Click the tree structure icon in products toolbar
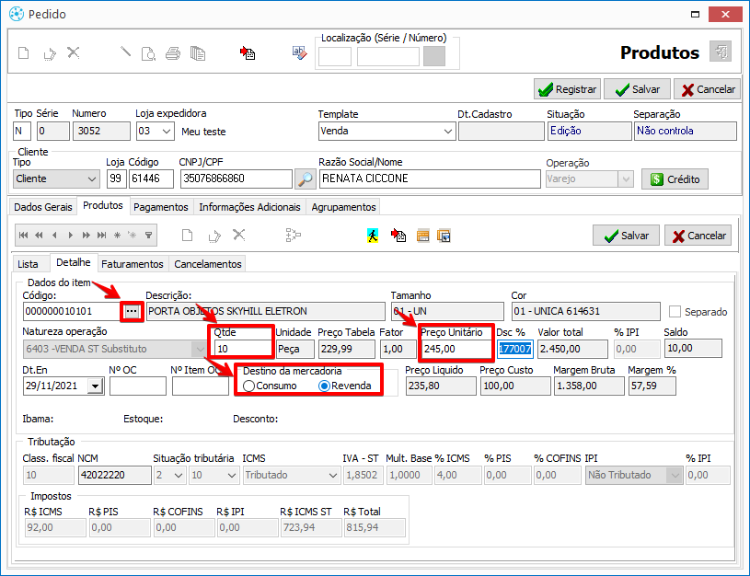750x576 pixels. 294,235
